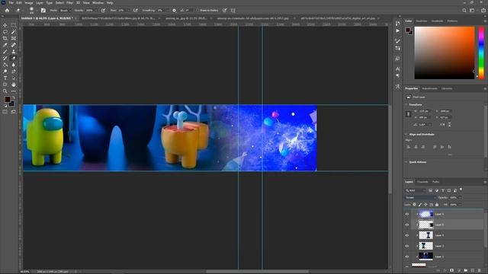
Task: Select the Clone Stamp tool
Action: tap(14, 52)
